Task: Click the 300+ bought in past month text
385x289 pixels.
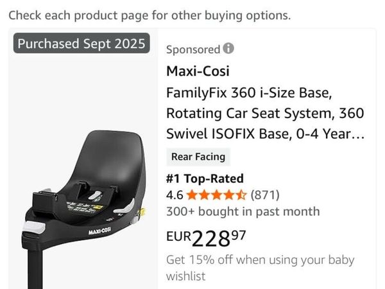Action: tap(243, 211)
